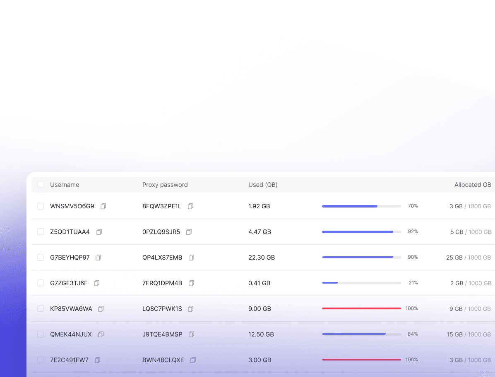This screenshot has height=377, width=495.
Task: Click password text J9TQE4BMSP
Action: [162, 334]
